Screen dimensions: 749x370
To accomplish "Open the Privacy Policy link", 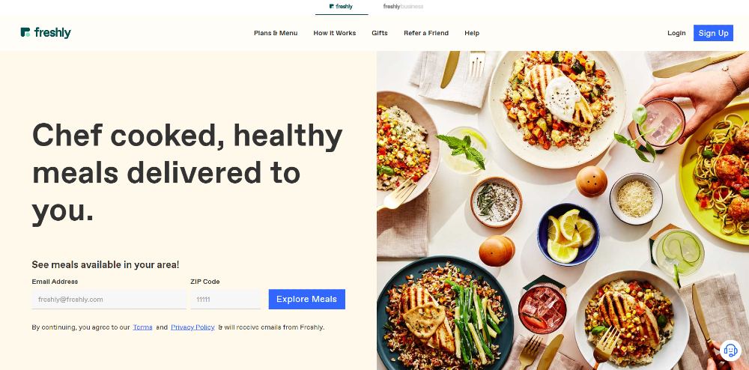I will pos(192,327).
